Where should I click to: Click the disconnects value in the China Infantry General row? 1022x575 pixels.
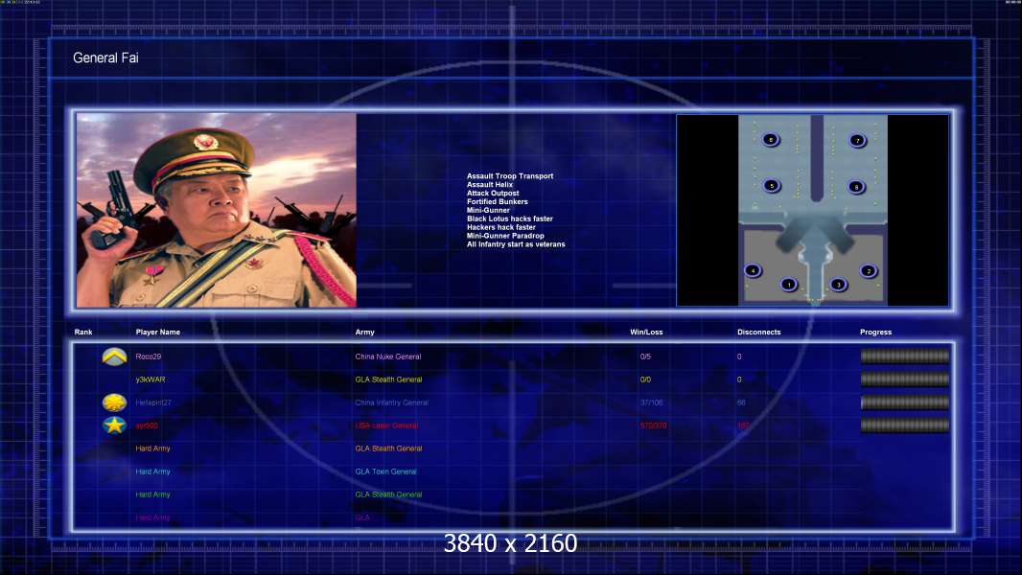741,402
